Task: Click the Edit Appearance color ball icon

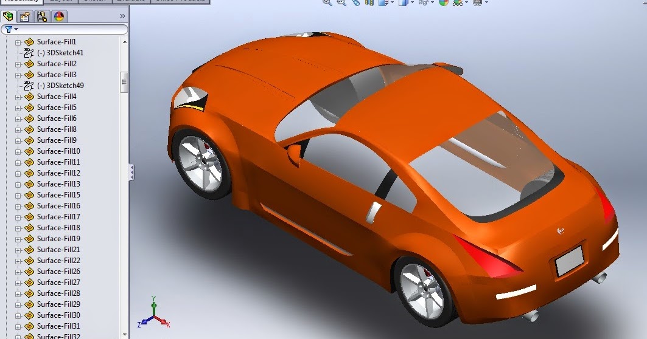Action: pos(444,2)
